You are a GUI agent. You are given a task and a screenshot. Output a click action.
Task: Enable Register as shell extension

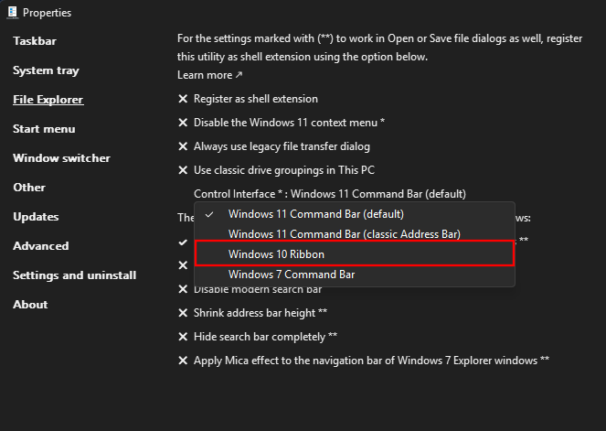[255, 99]
